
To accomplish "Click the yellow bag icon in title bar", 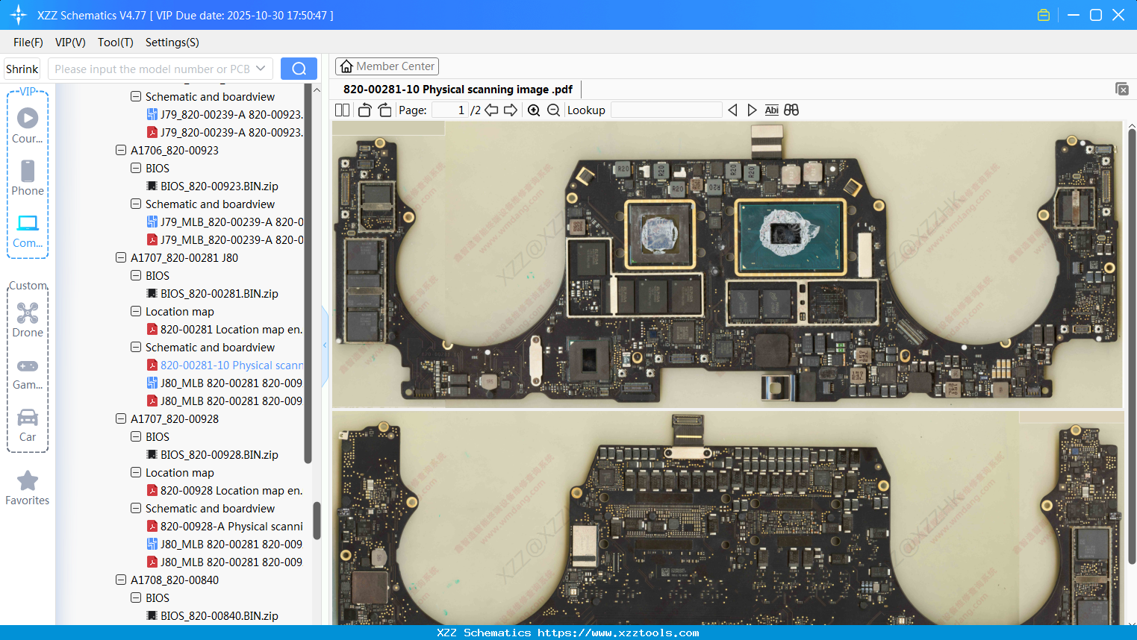I will pos(1044,15).
